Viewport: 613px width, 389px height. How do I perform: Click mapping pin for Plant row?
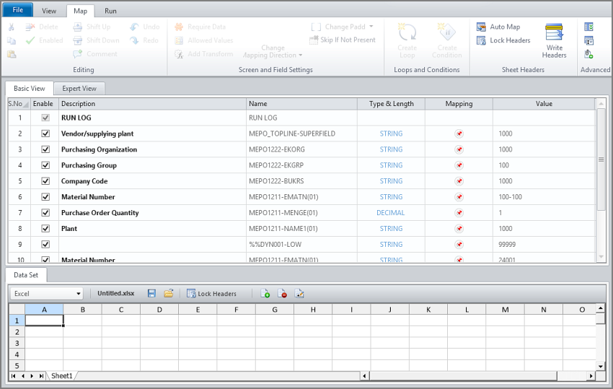(459, 229)
